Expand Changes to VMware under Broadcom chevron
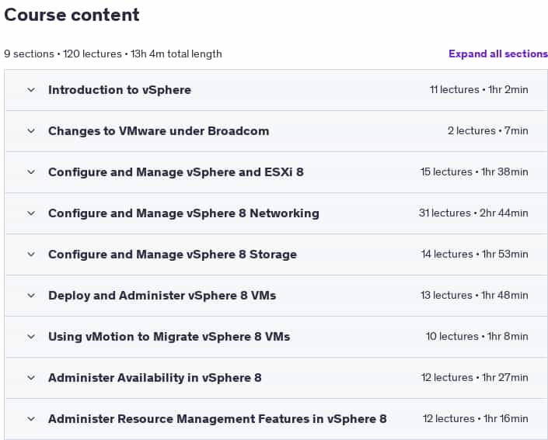This screenshot has width=548, height=440. 31,131
